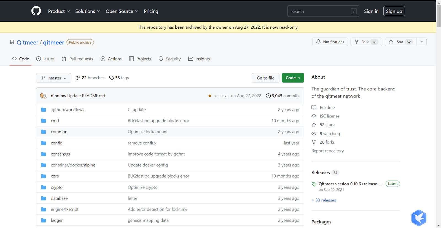Click the scrollbar down arrow

pos(439,226)
